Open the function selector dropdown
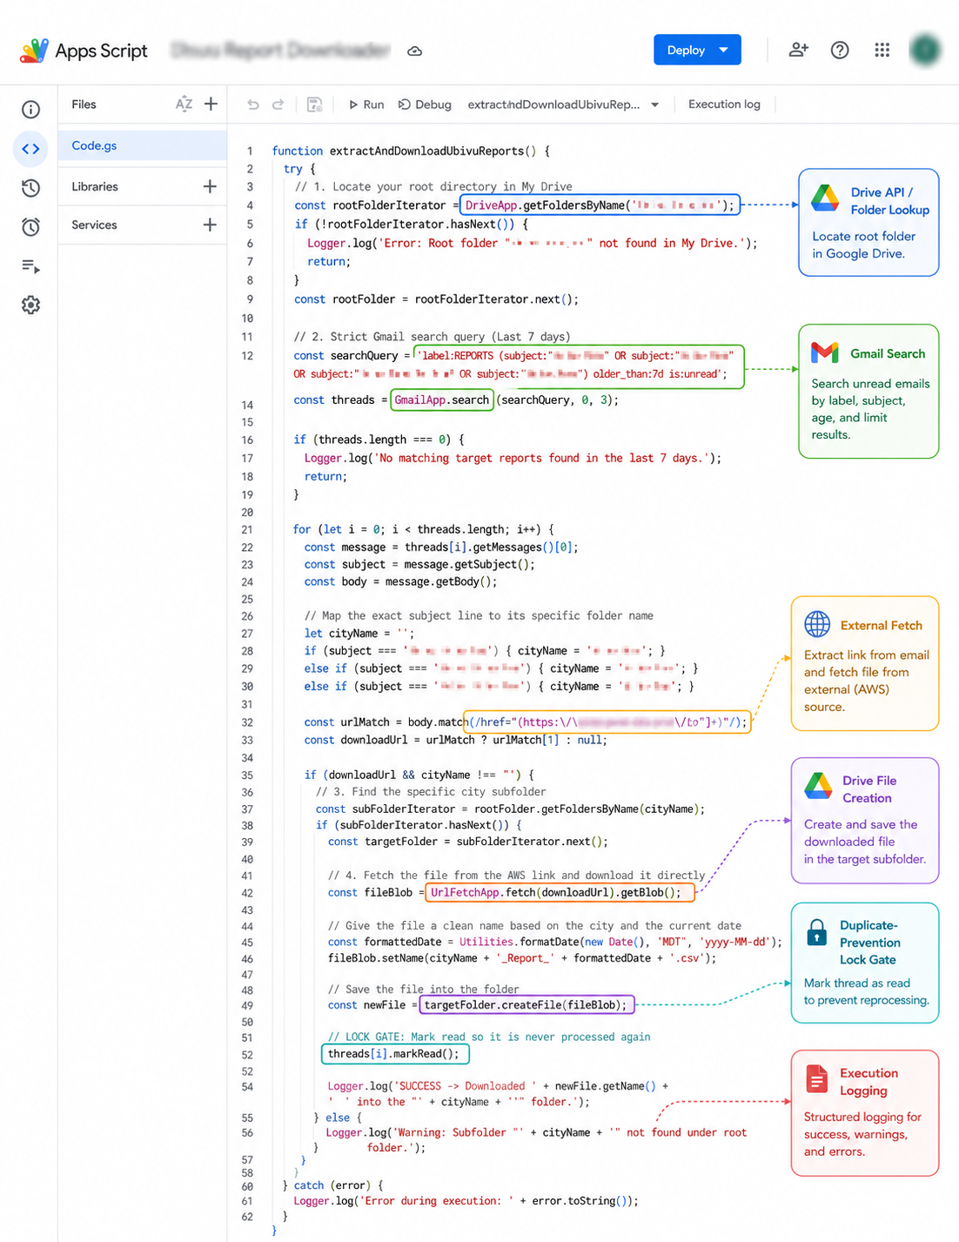The width and height of the screenshot is (959, 1242). click(x=563, y=104)
